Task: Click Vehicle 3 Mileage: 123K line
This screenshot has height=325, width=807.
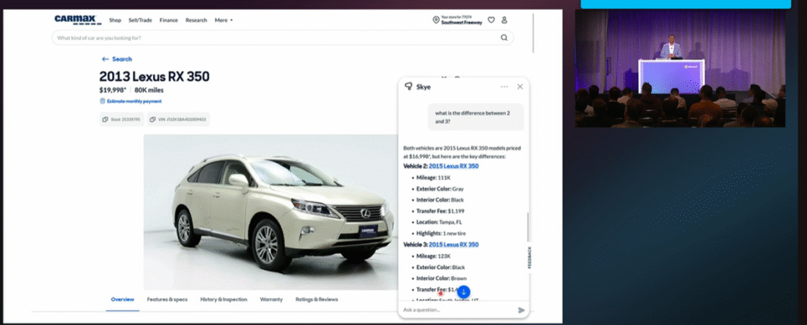Action: [433, 256]
